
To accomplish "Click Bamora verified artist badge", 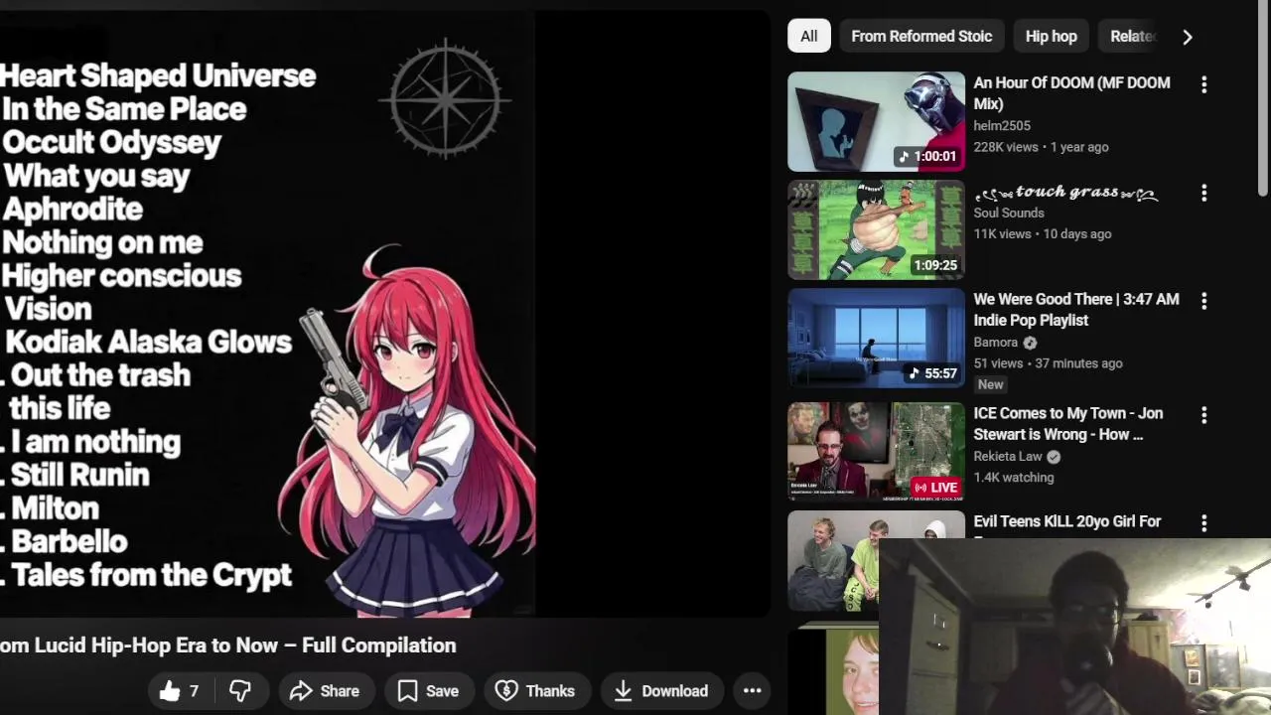I will (1030, 343).
